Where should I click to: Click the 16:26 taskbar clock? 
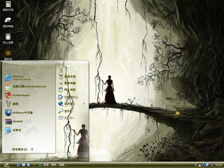click(x=218, y=165)
